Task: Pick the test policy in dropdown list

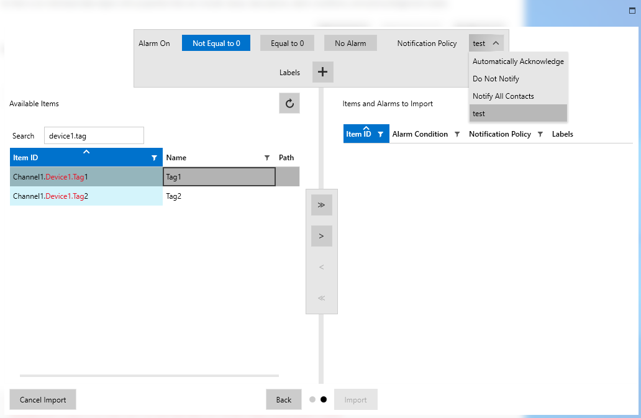Action: coord(518,113)
